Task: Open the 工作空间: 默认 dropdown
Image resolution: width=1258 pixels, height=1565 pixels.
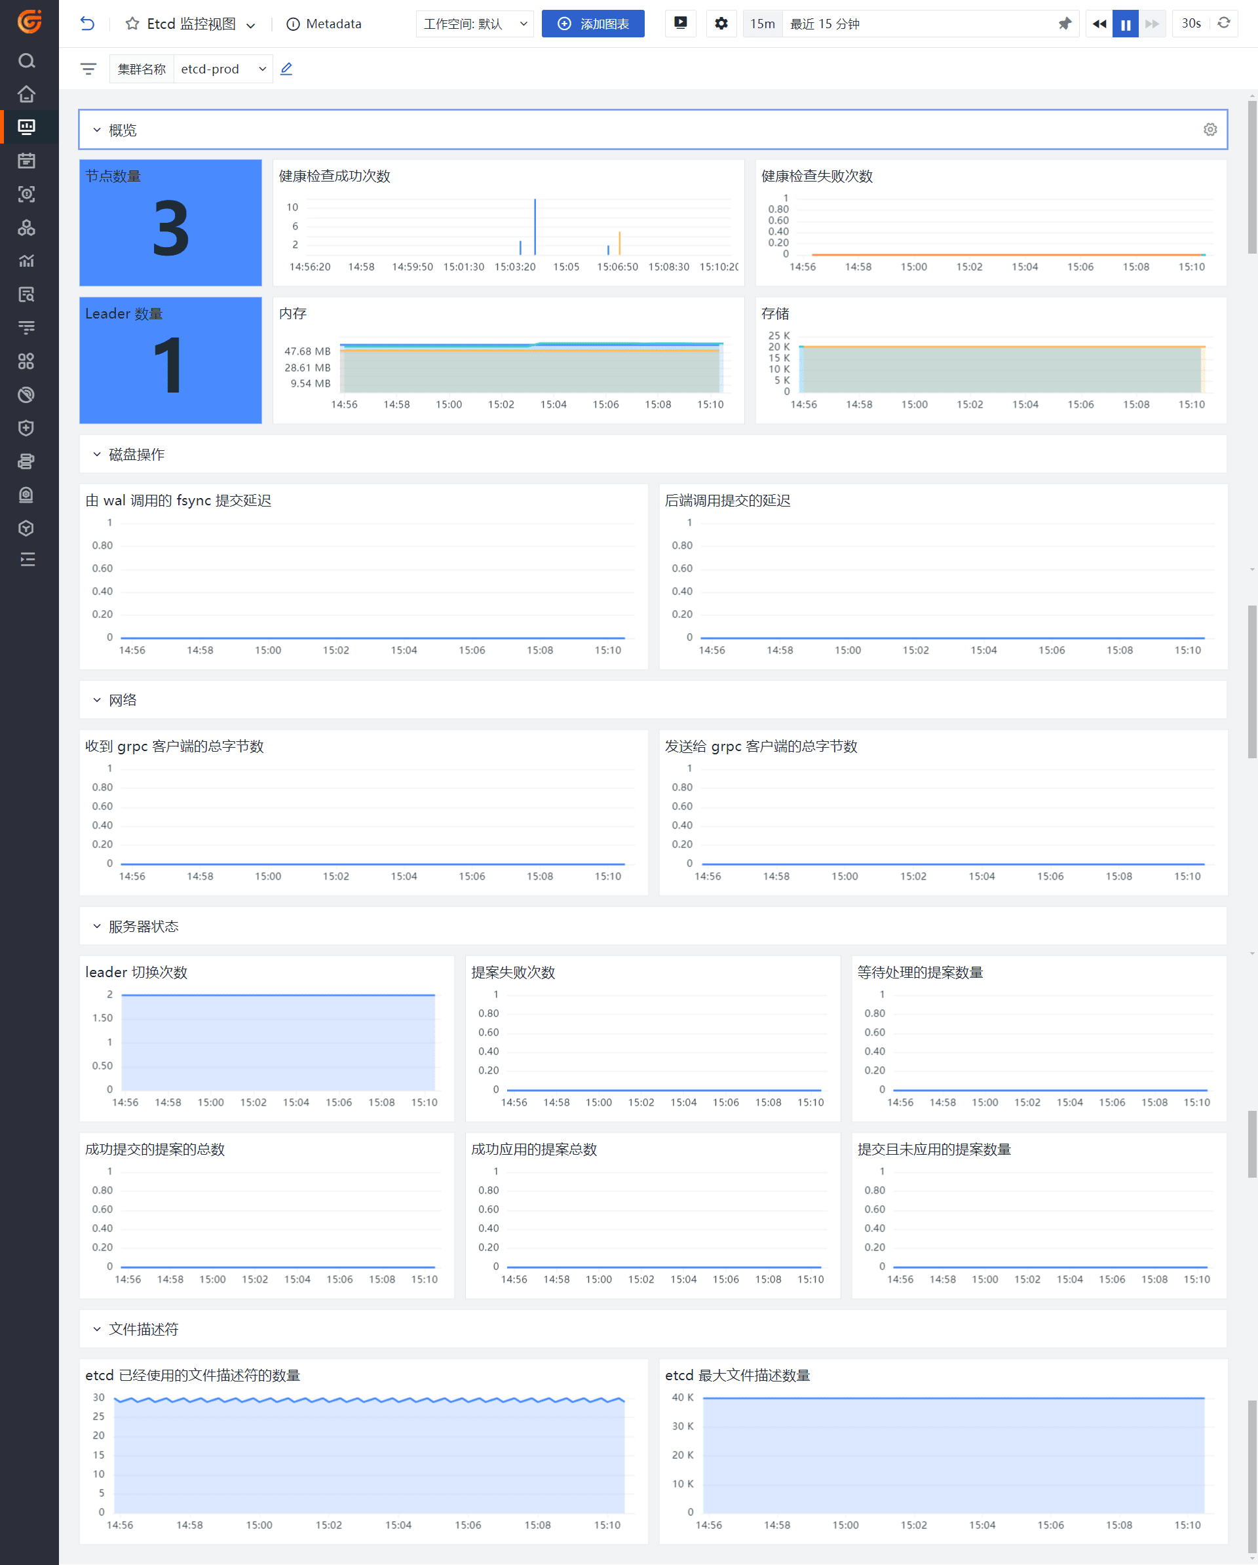Action: tap(475, 24)
